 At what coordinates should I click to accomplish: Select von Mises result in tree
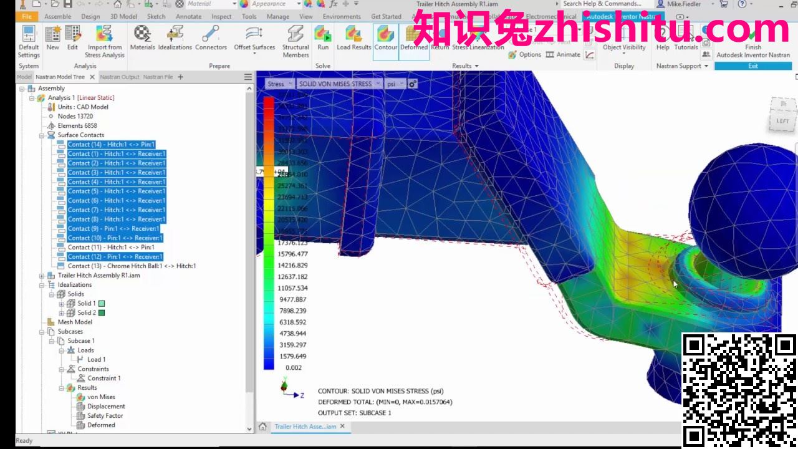(x=101, y=397)
